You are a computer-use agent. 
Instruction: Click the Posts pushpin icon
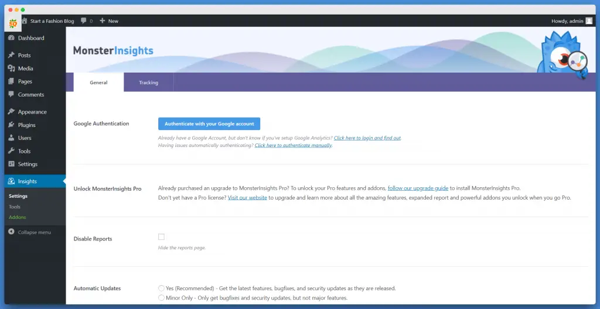point(11,55)
